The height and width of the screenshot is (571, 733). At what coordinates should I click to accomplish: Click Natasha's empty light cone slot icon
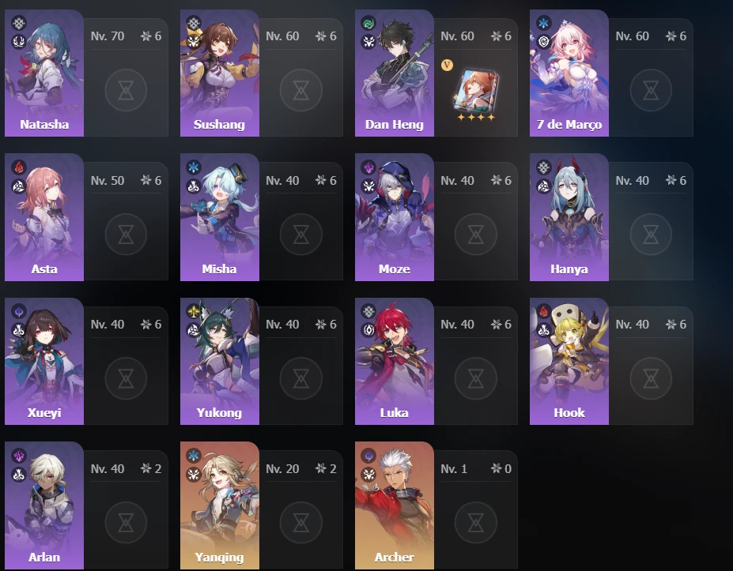click(126, 90)
